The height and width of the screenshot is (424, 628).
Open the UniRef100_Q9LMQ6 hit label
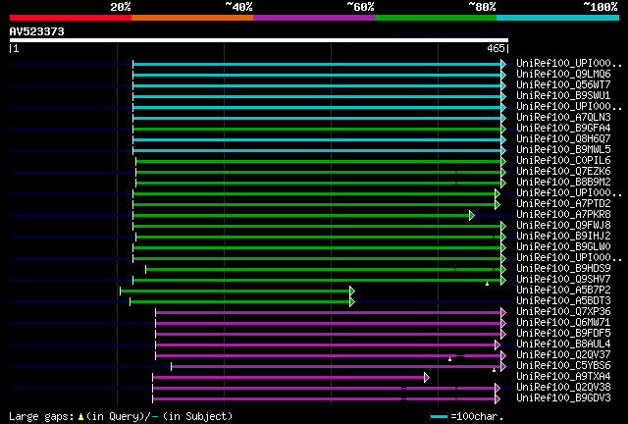[563, 75]
